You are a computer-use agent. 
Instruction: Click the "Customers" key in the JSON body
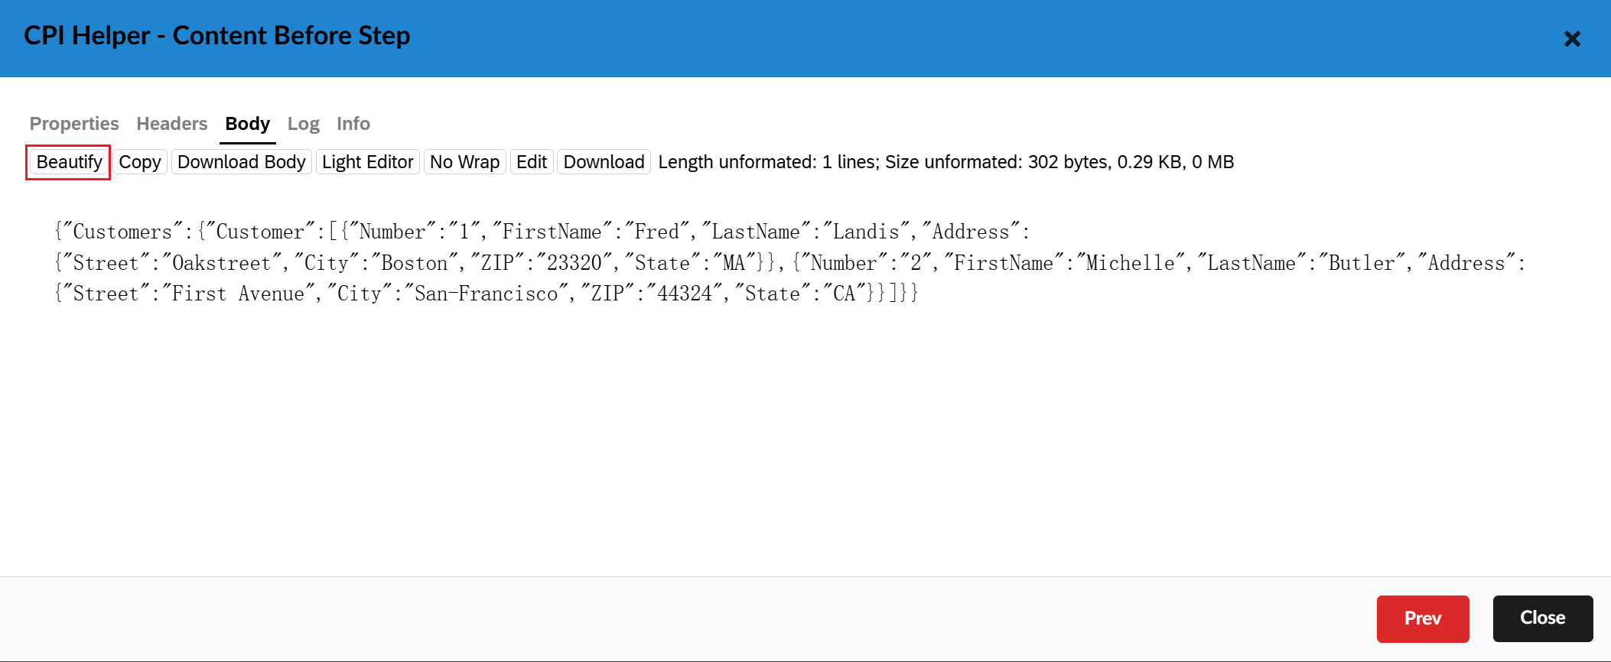tap(122, 232)
